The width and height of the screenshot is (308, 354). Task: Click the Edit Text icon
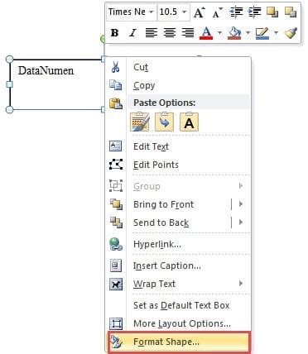[116, 146]
